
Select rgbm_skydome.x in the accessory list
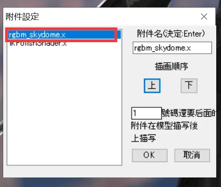[64, 35]
